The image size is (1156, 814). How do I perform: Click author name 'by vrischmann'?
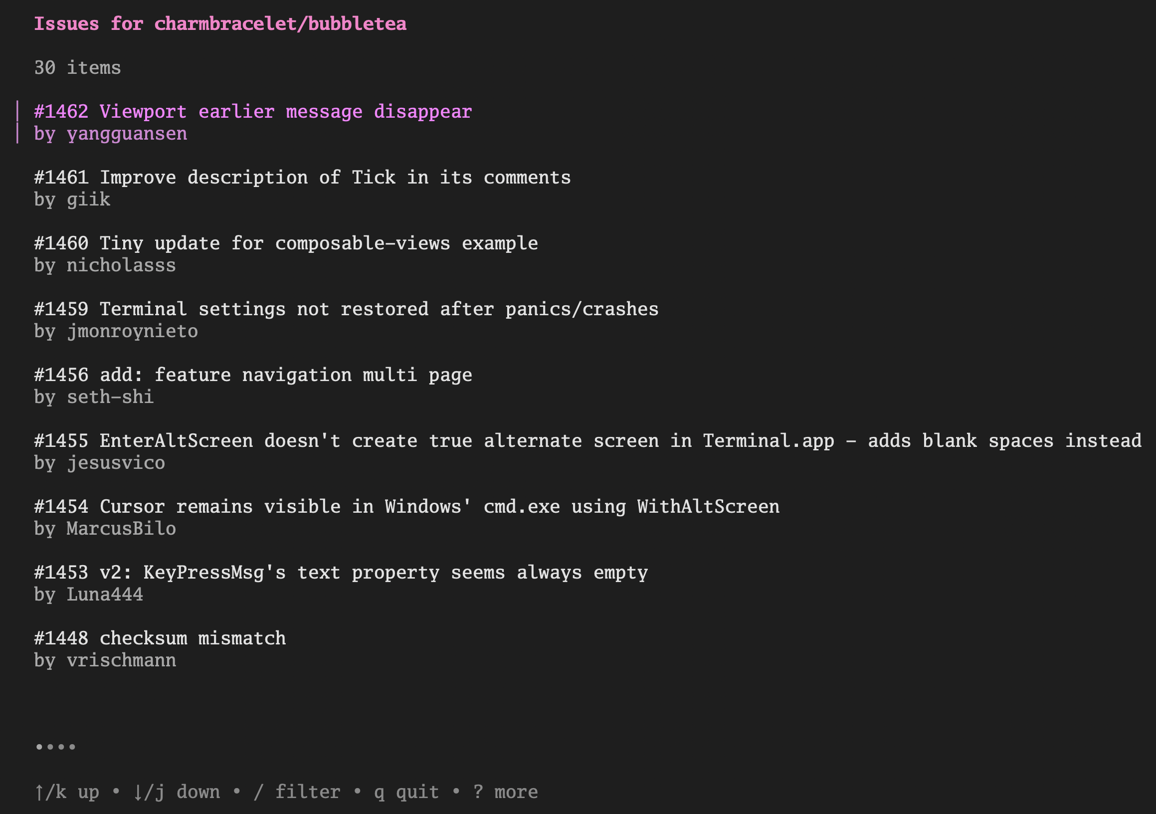click(x=105, y=660)
